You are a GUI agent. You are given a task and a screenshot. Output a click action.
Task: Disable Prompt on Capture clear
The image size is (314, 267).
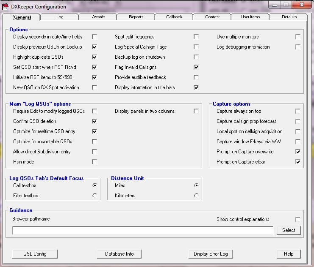pos(298,162)
